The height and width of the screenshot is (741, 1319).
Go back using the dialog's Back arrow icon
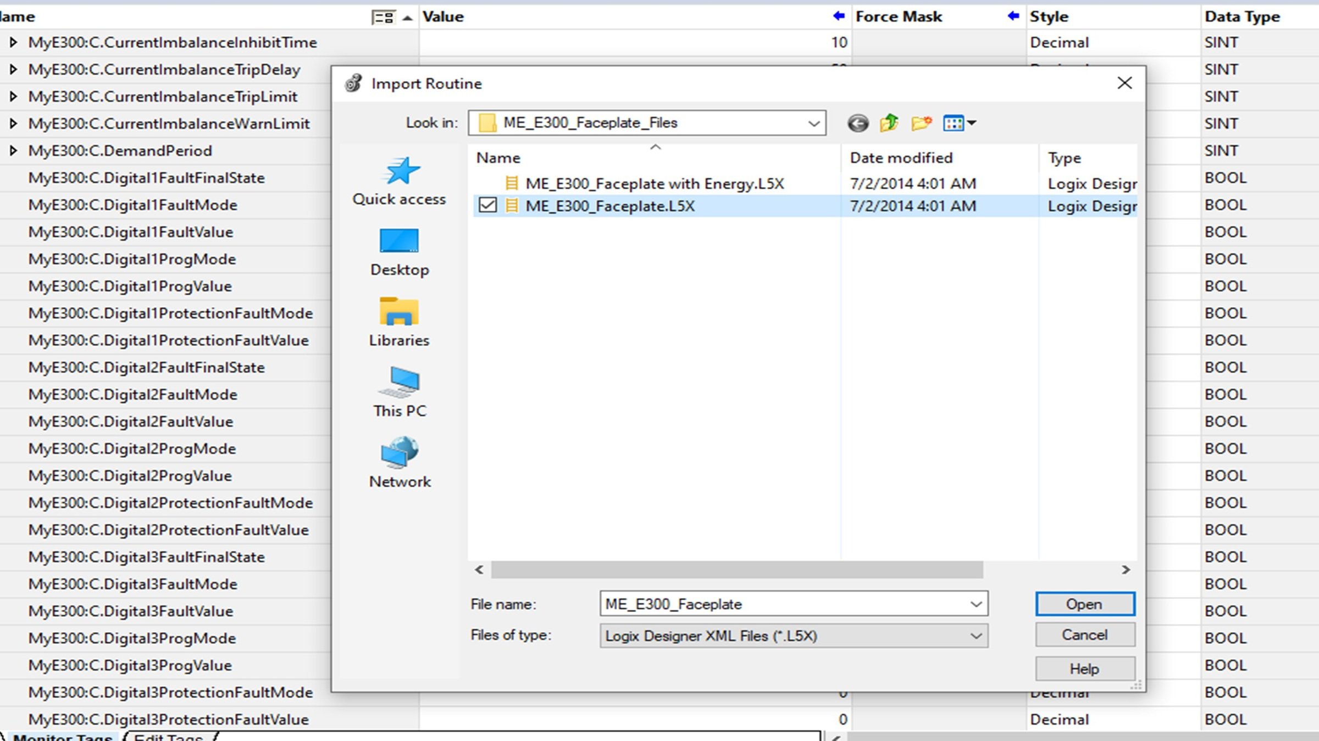click(858, 123)
